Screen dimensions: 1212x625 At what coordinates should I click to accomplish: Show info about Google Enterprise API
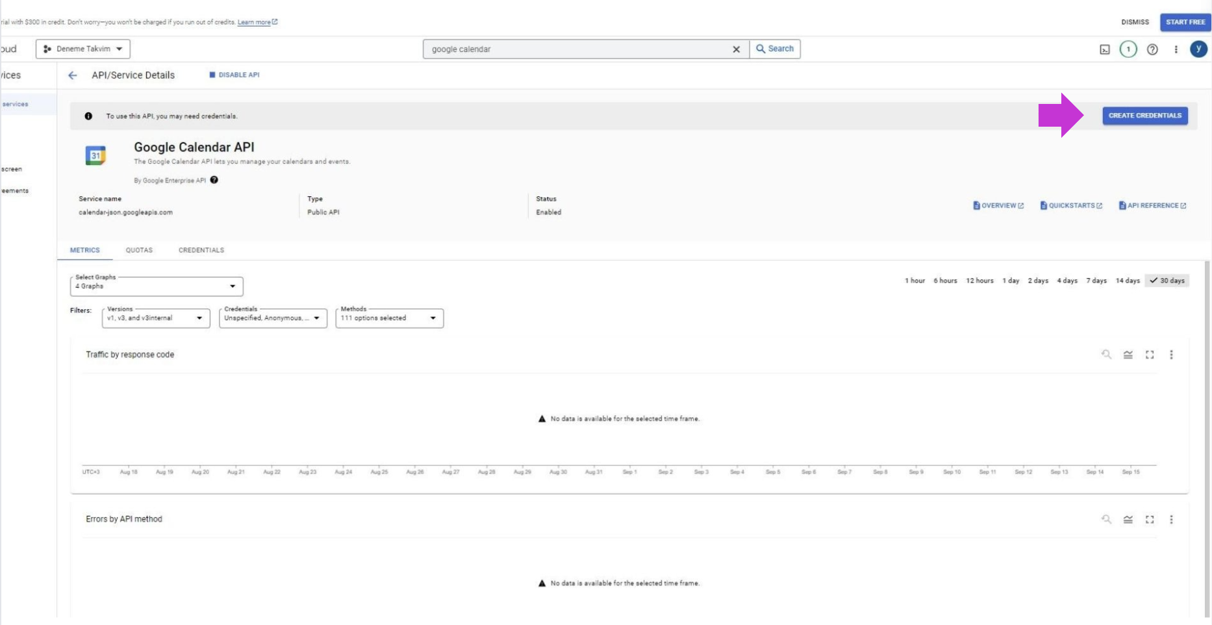point(214,180)
